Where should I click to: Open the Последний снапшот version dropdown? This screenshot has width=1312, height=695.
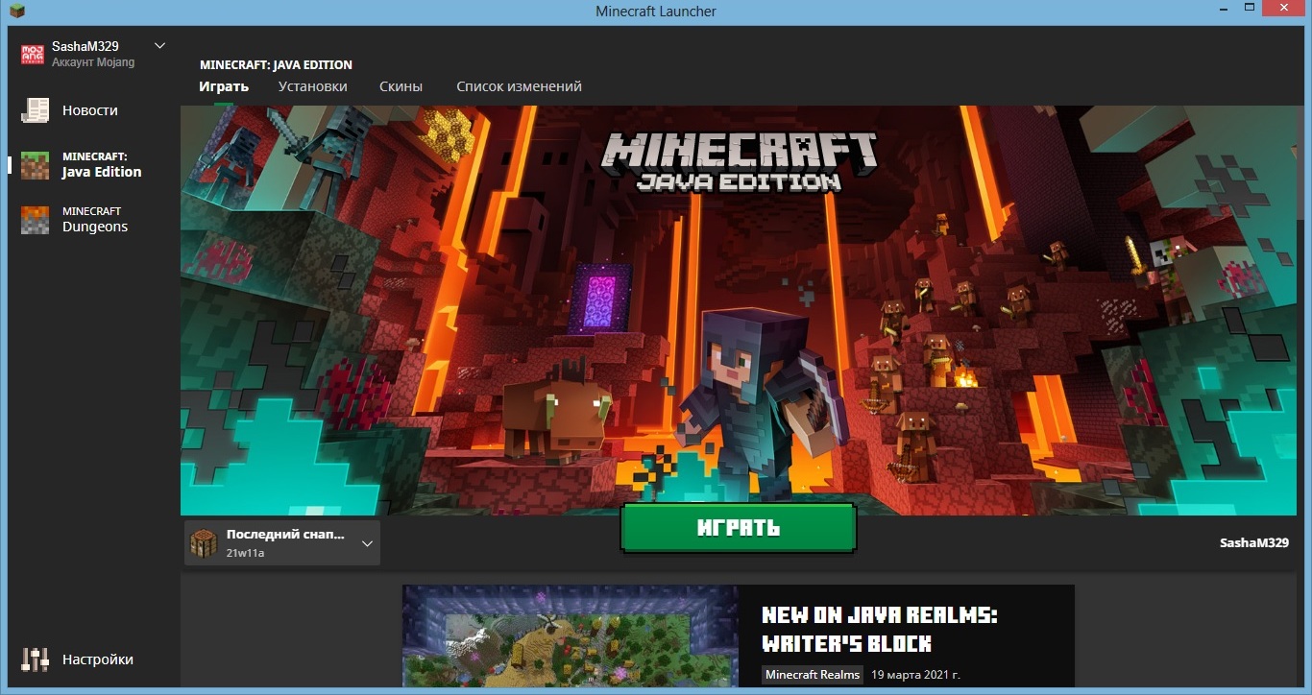coord(281,543)
